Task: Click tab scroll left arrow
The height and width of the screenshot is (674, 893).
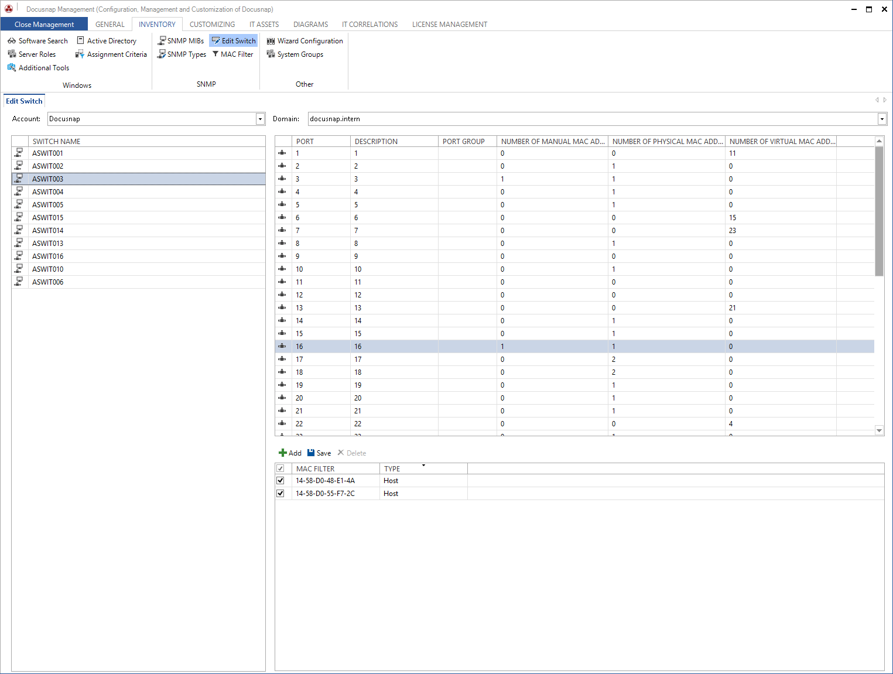Action: point(877,100)
